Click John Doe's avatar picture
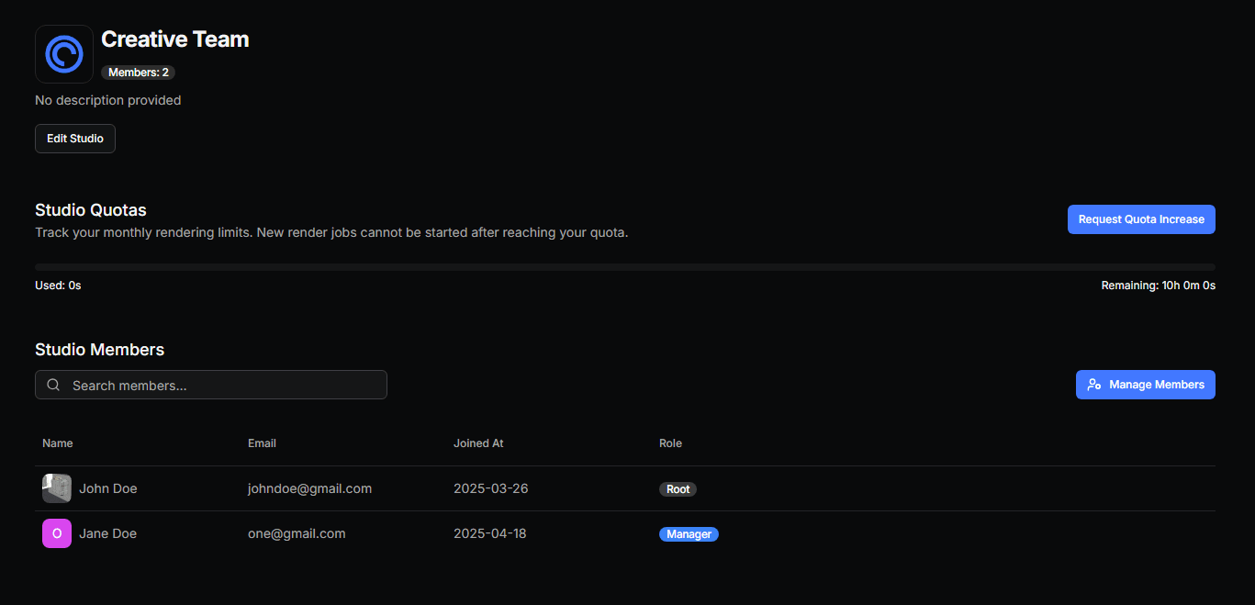The width and height of the screenshot is (1255, 605). (57, 488)
